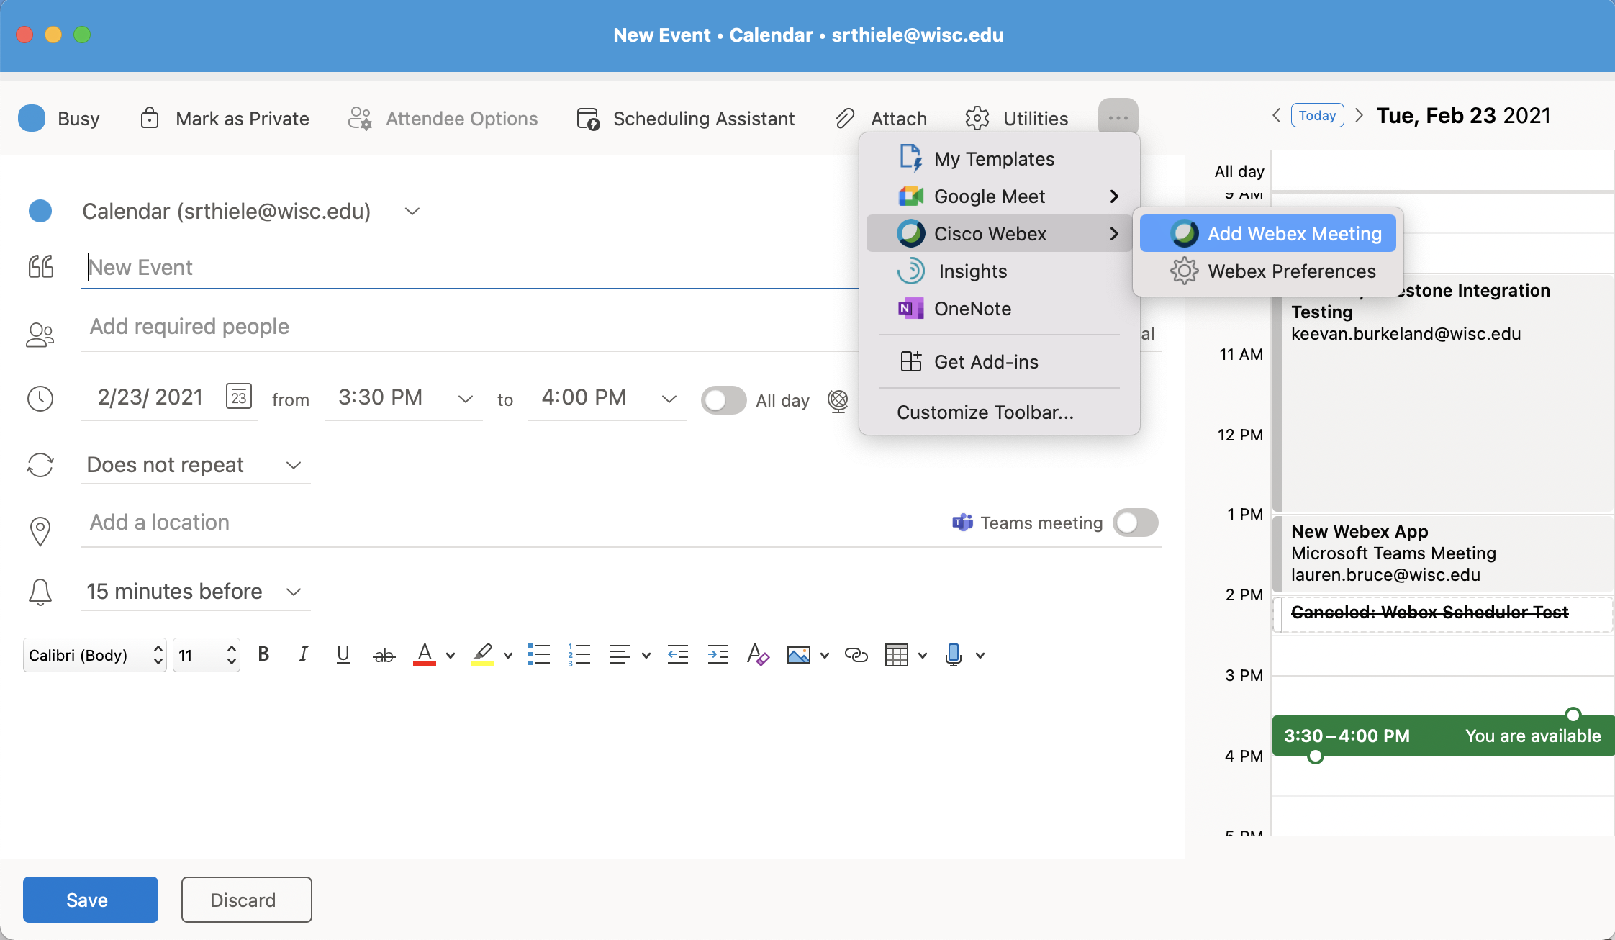The width and height of the screenshot is (1615, 940).
Task: Start dictation with microphone icon
Action: (x=954, y=655)
